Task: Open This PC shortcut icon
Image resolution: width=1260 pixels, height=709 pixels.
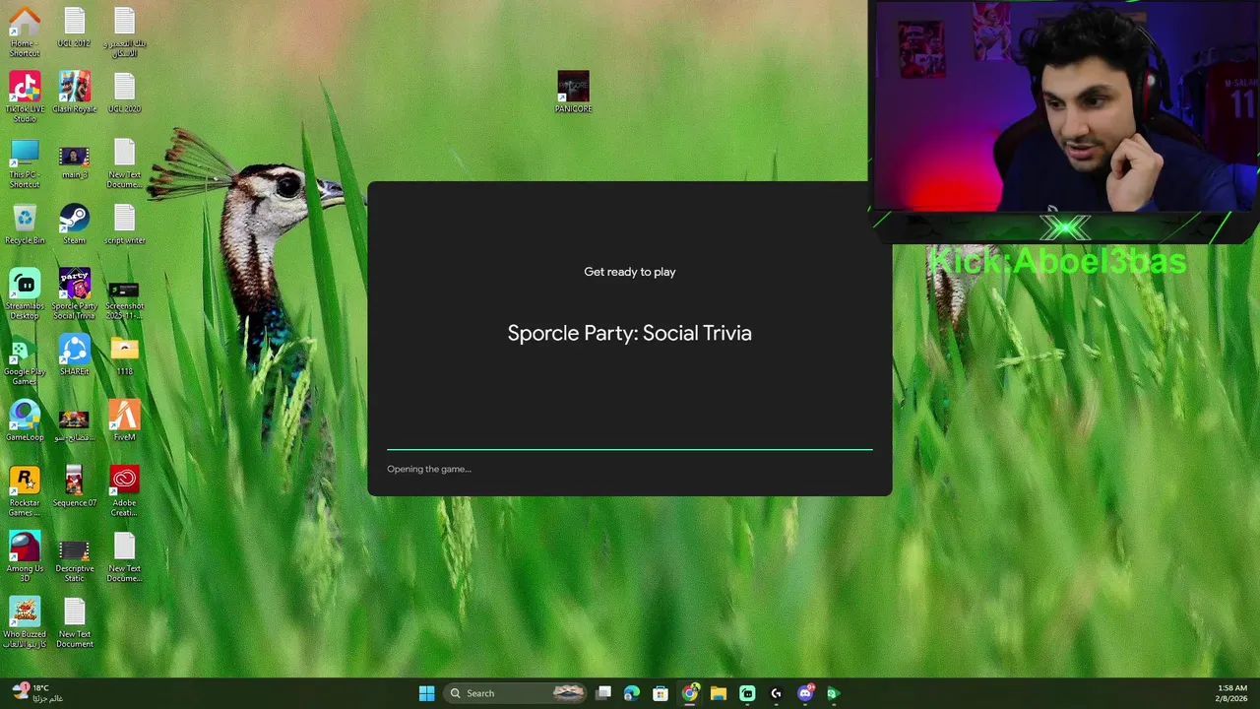Action: coord(25,162)
